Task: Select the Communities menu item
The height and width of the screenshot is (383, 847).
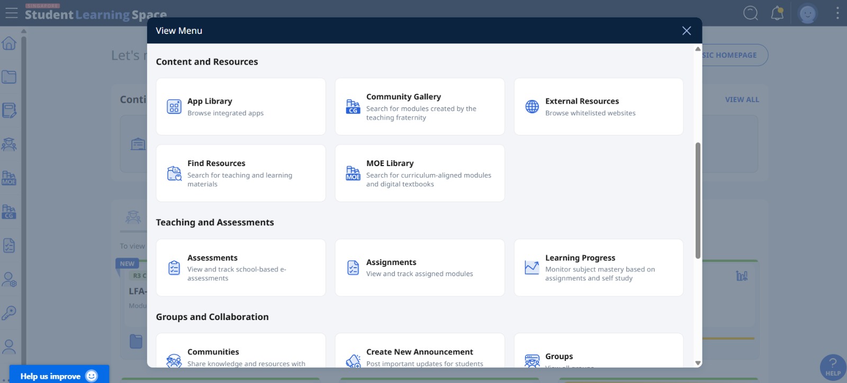Action: (x=240, y=354)
